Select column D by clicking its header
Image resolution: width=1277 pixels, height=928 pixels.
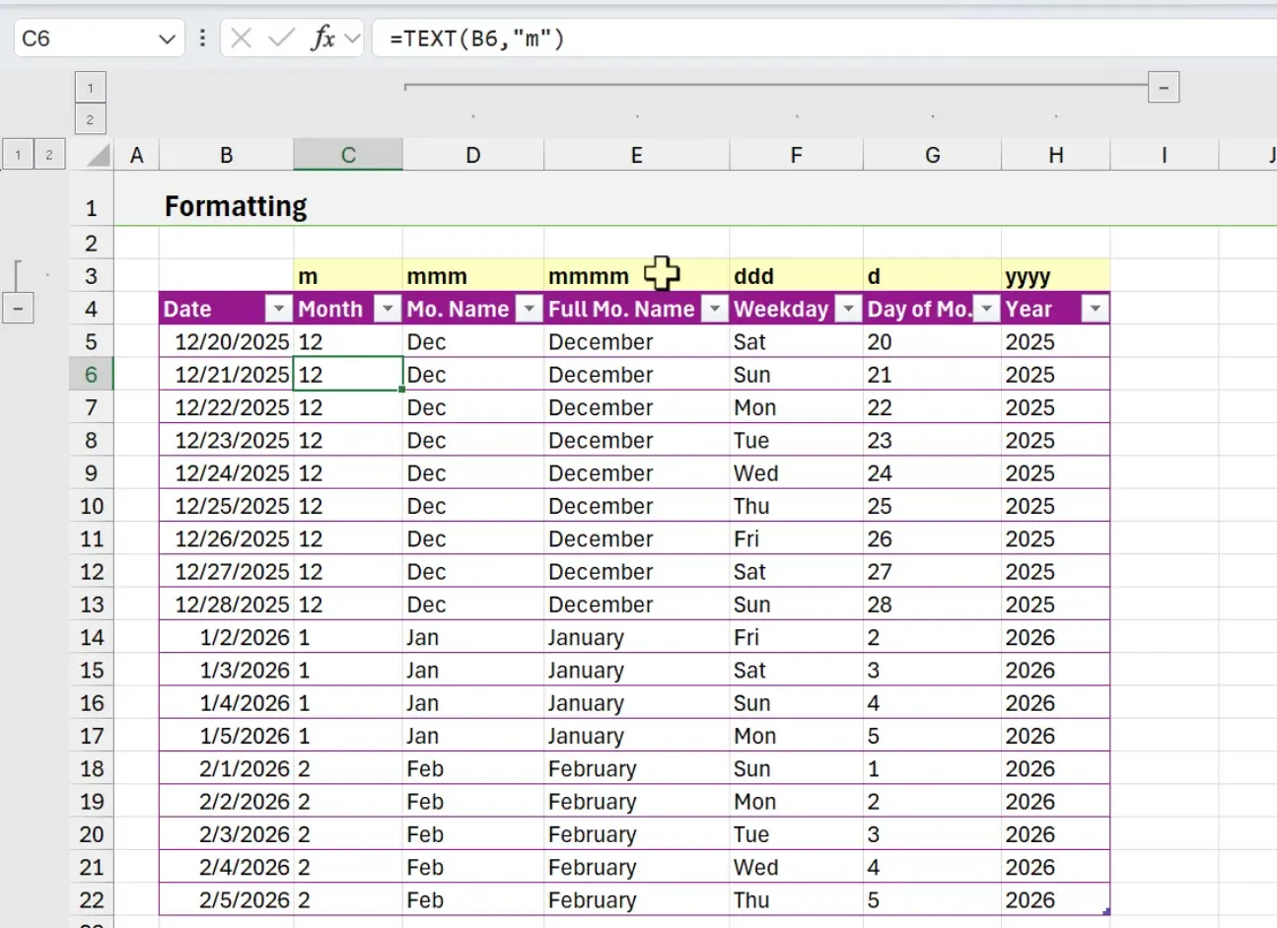(473, 154)
